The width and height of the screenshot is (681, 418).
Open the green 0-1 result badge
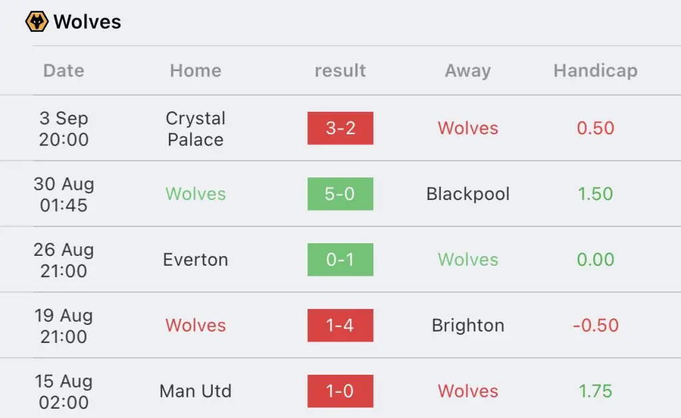pos(340,260)
